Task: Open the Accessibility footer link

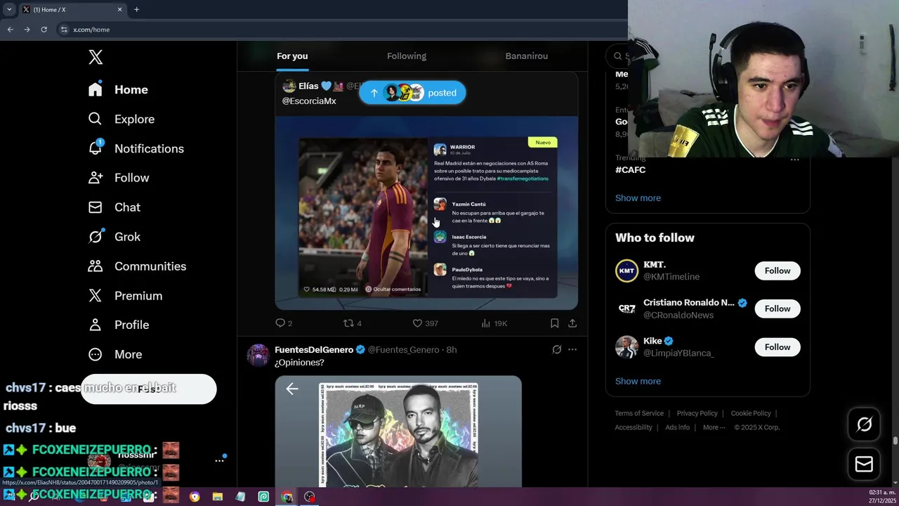Action: (634, 427)
